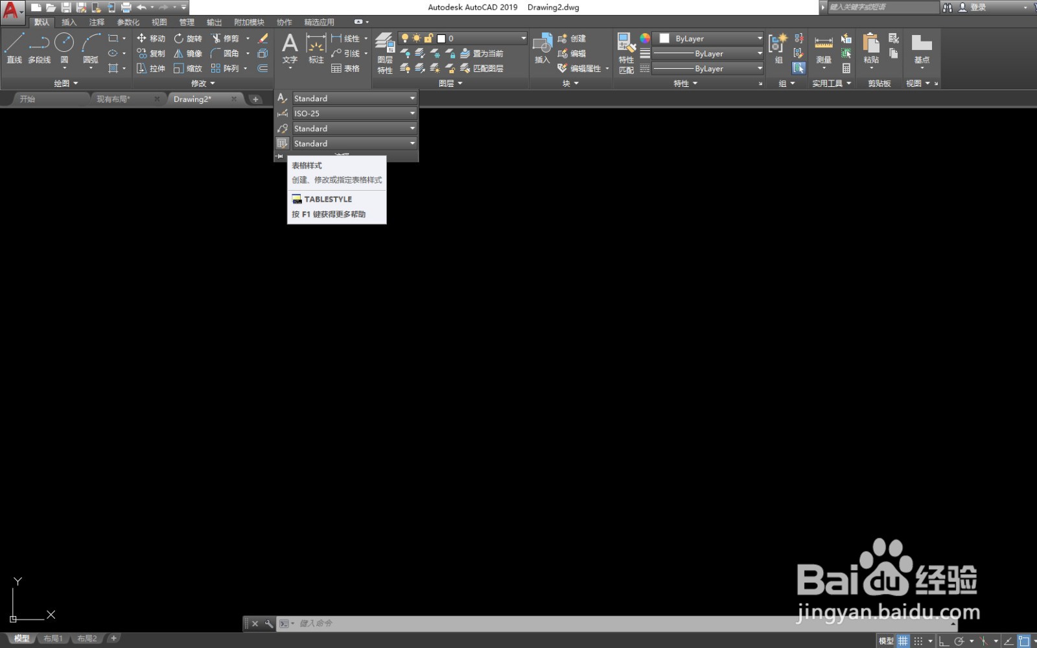Select the Circle (圆) tool

[64, 48]
